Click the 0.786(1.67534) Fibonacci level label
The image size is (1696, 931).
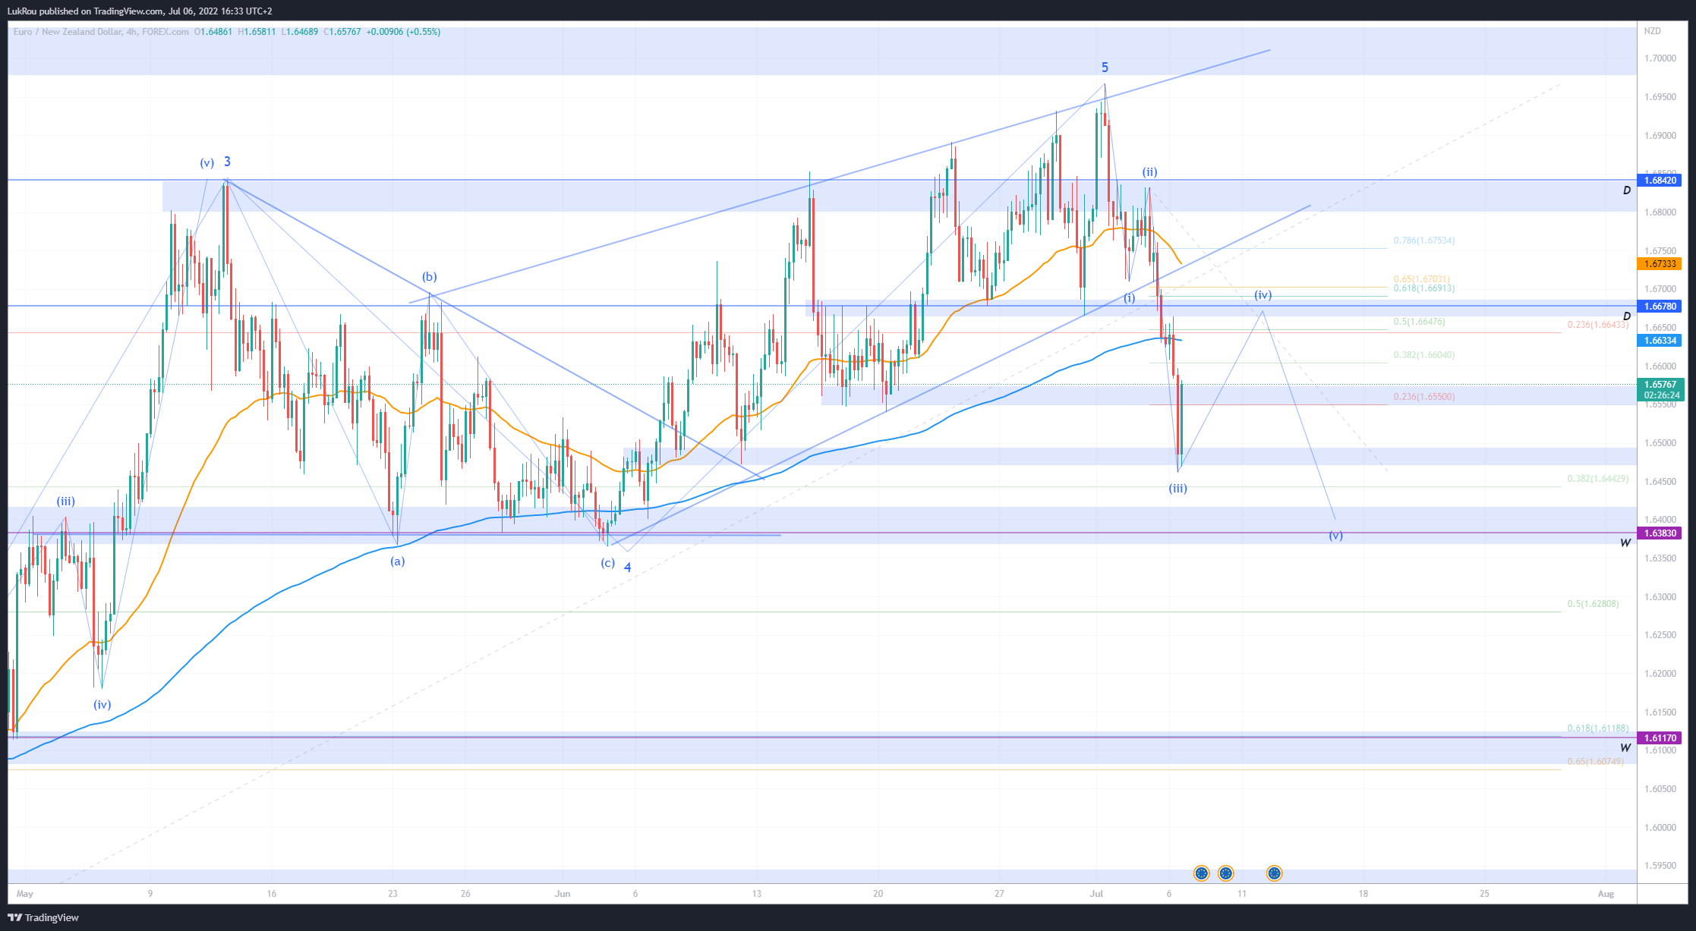pyautogui.click(x=1423, y=241)
